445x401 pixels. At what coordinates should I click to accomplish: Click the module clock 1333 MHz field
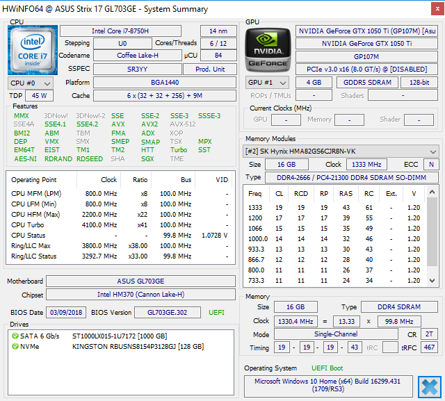366,165
